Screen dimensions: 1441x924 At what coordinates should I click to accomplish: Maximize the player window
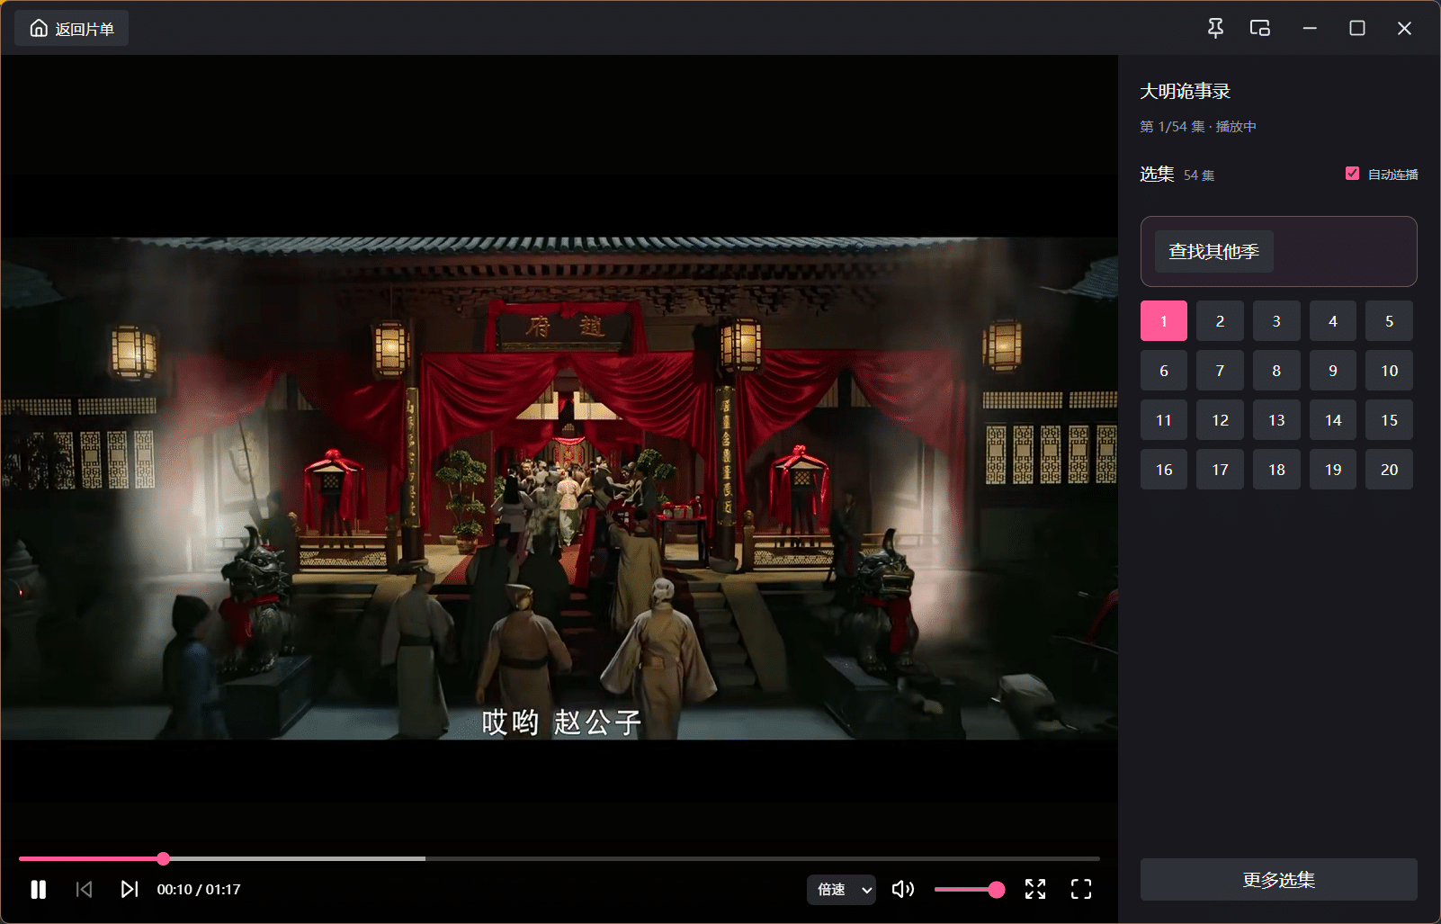[x=1357, y=29]
